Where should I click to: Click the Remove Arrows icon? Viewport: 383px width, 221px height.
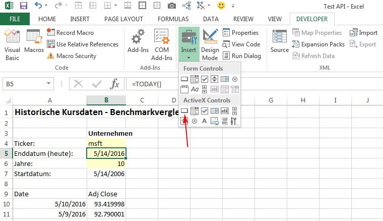click(x=201, y=6)
